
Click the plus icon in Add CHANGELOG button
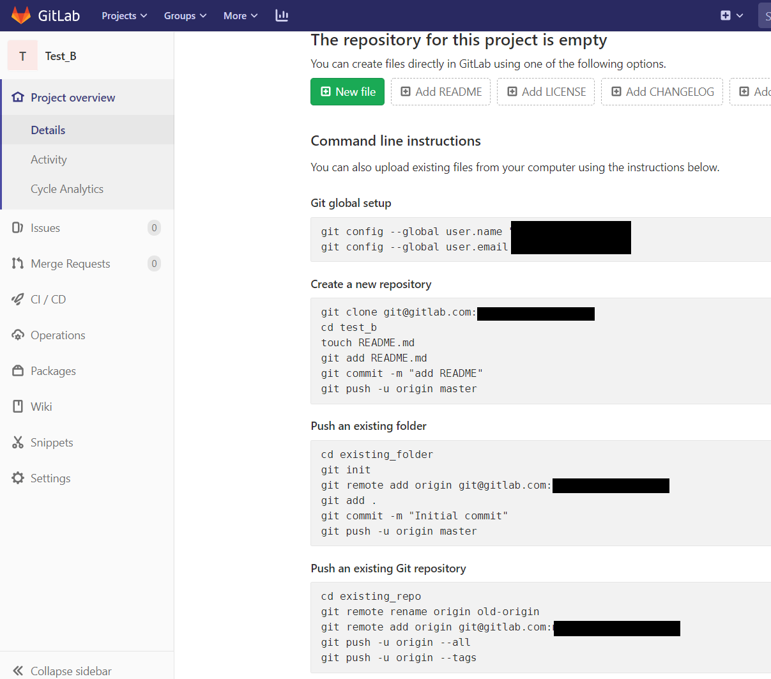pos(616,92)
